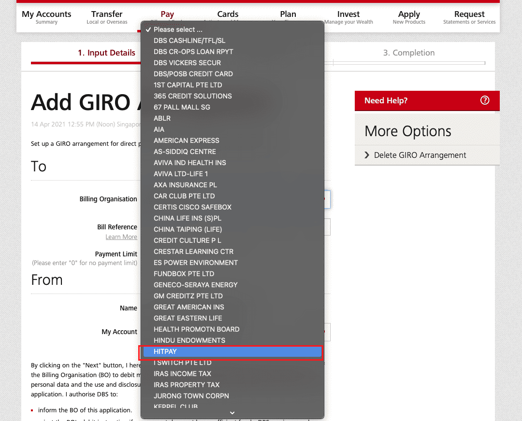Screen dimensions: 522x421
Task: Choose the 'Please select ...' option
Action: (232, 29)
